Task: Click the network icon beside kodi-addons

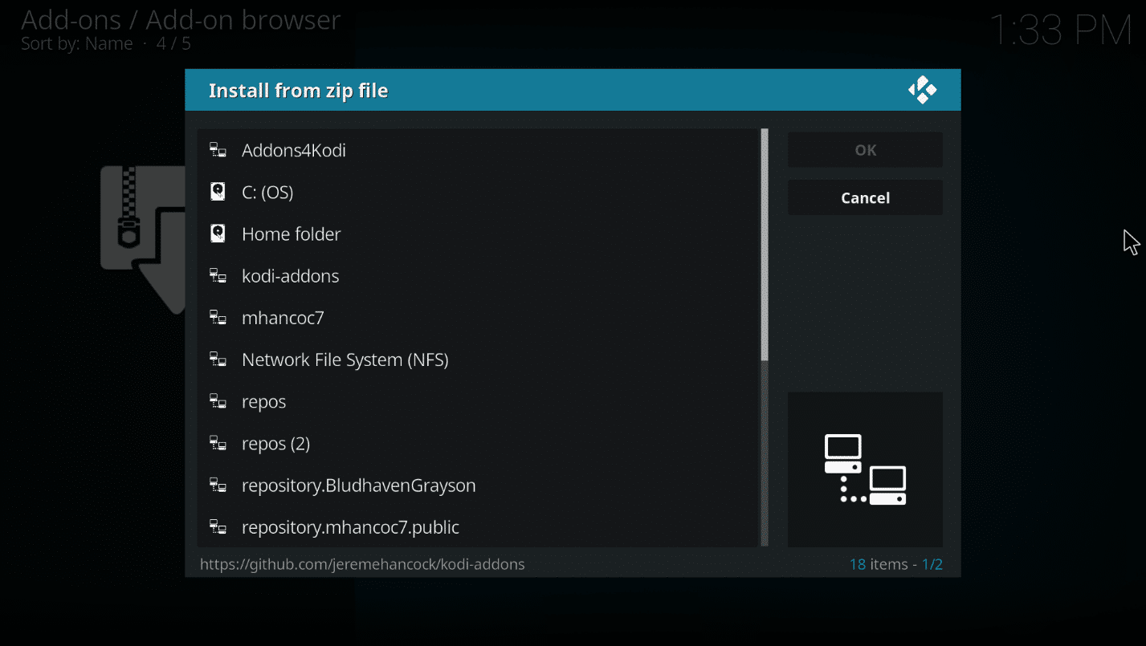Action: [218, 276]
